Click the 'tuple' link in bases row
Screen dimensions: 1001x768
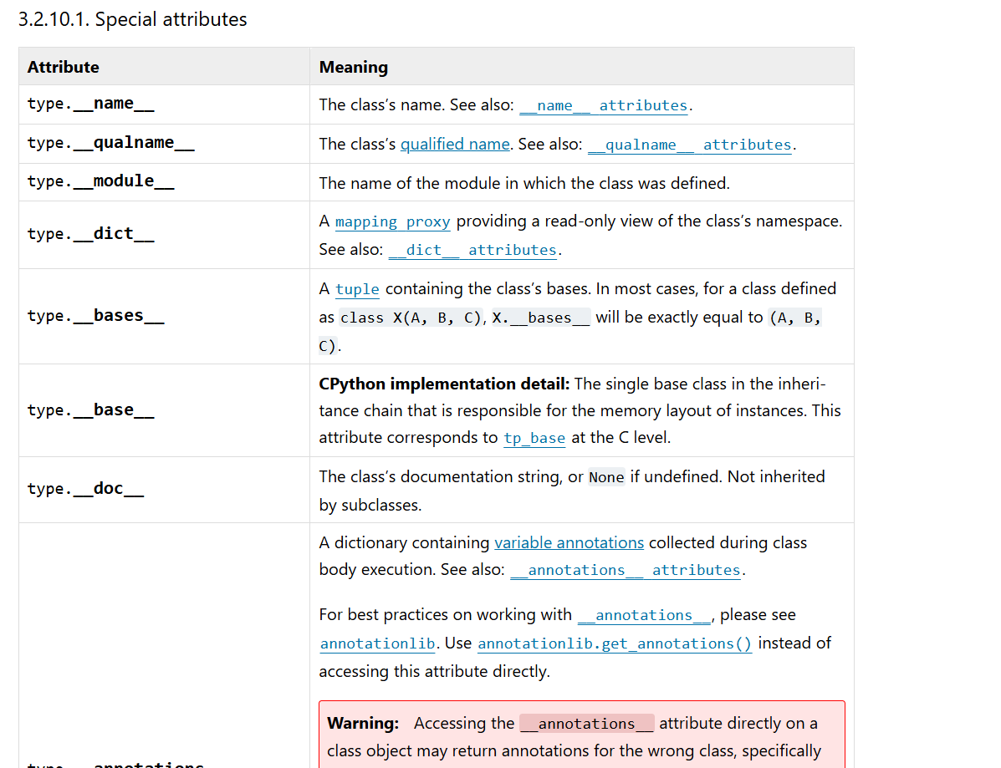point(357,289)
